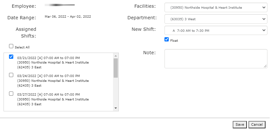The height and width of the screenshot is (137, 271).
Task: Expand the Department dropdown
Action: tap(216, 19)
